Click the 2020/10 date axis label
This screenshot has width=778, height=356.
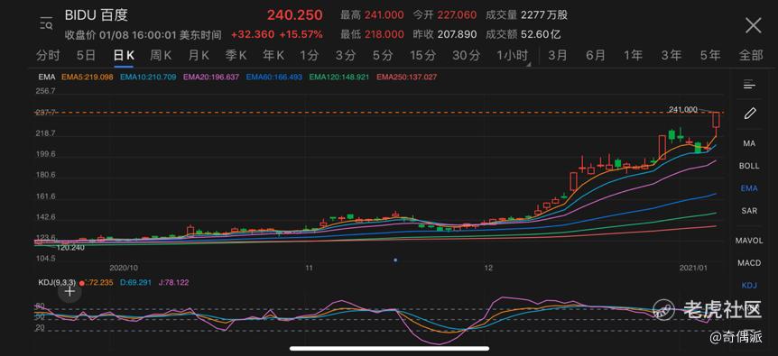pyautogui.click(x=124, y=268)
